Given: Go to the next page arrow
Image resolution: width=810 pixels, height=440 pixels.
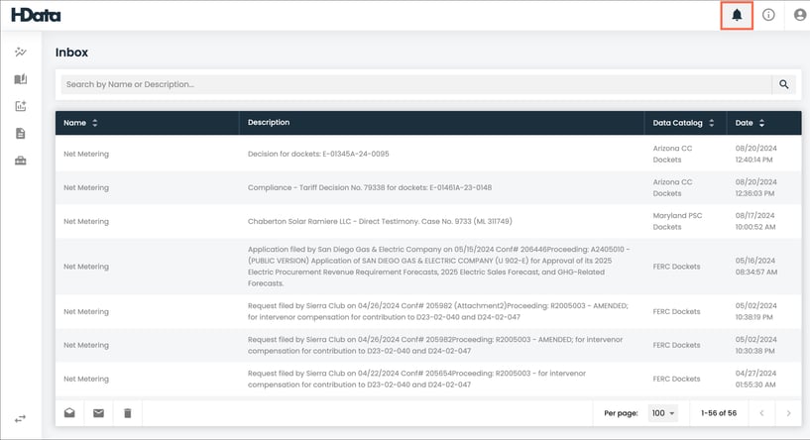Looking at the screenshot, I should pyautogui.click(x=788, y=413).
